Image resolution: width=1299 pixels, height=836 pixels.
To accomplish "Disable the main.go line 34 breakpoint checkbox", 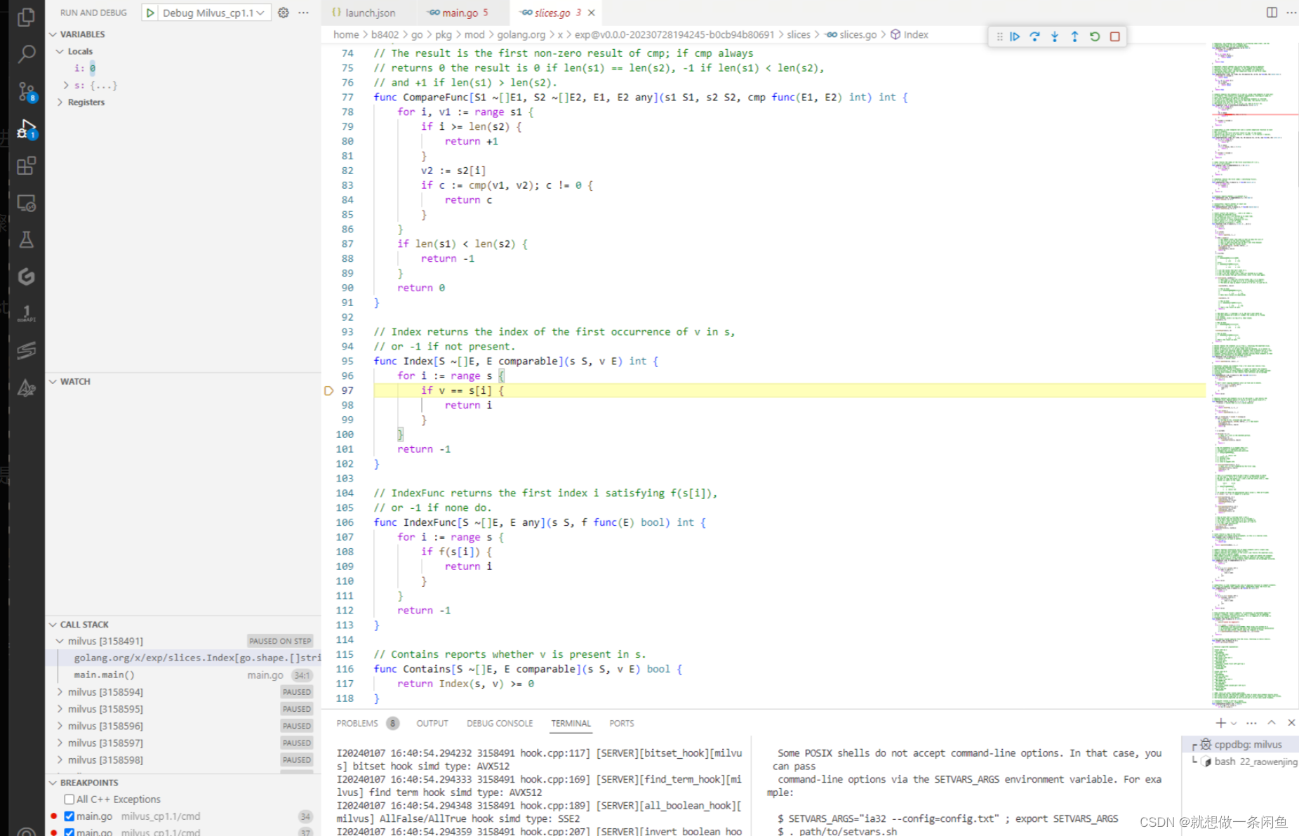I will point(69,816).
